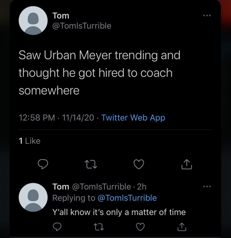Open more options on main tweet
The image size is (231, 238).
pyautogui.click(x=207, y=15)
